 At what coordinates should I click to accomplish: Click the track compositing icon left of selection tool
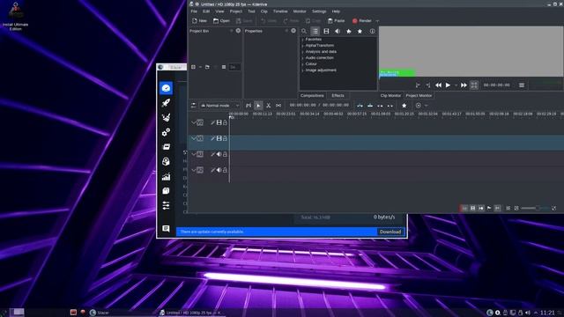[249, 106]
